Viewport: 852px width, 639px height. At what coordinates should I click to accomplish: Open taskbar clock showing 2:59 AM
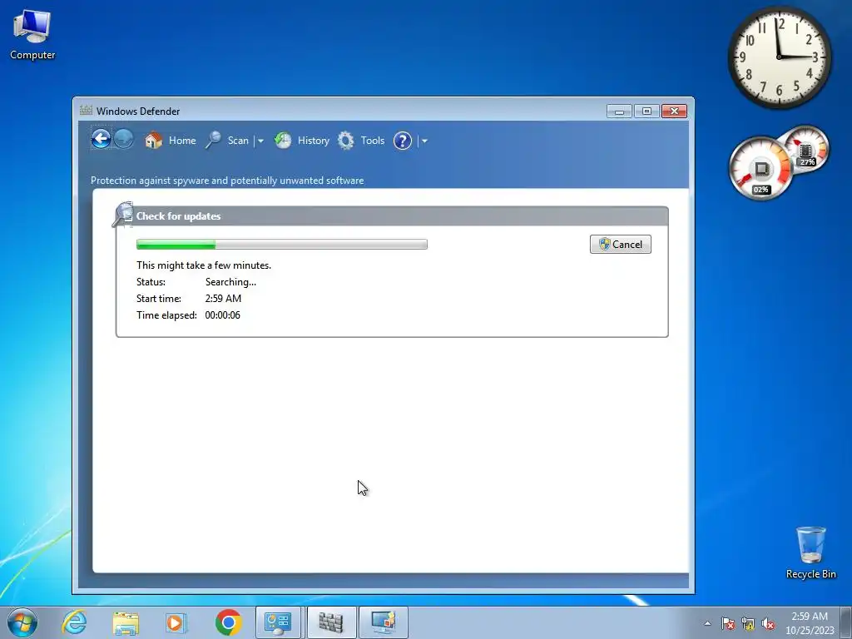[810, 623]
